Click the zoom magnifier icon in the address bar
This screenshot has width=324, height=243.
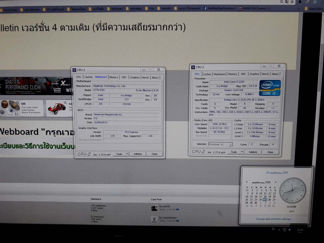[x=281, y=2]
